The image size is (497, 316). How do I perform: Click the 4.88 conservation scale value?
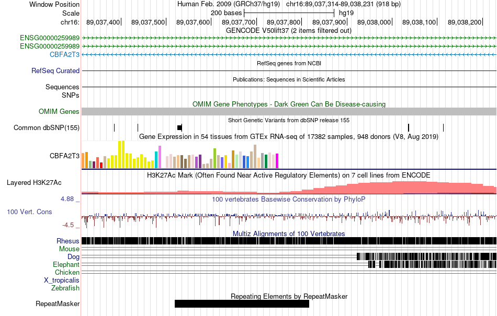(67, 199)
